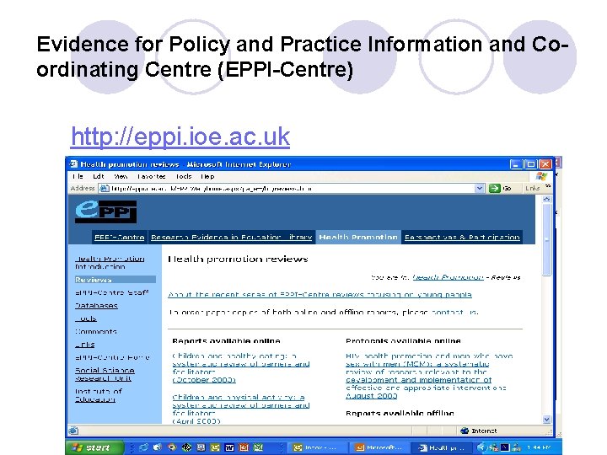Viewport: 607px width, 455px height.
Task: Click the 'contact us' link
Action: (454, 312)
